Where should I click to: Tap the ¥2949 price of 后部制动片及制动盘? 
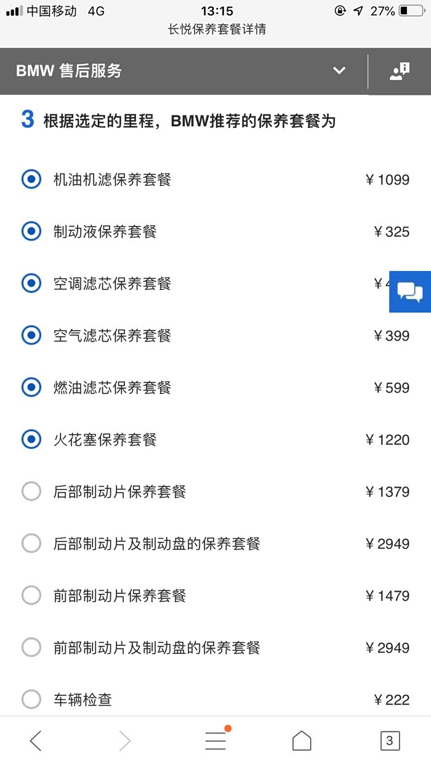[387, 544]
